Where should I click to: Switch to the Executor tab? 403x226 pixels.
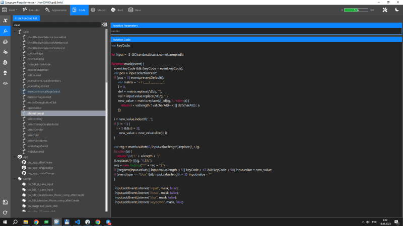click(32, 10)
